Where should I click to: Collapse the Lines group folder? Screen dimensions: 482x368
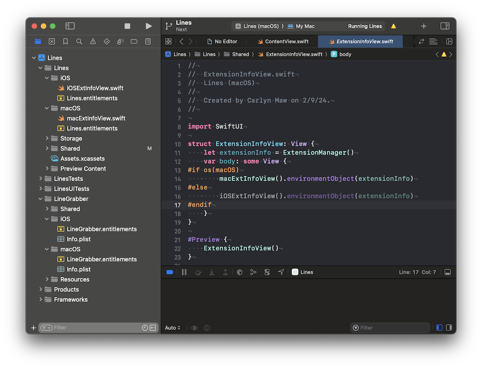(40, 68)
